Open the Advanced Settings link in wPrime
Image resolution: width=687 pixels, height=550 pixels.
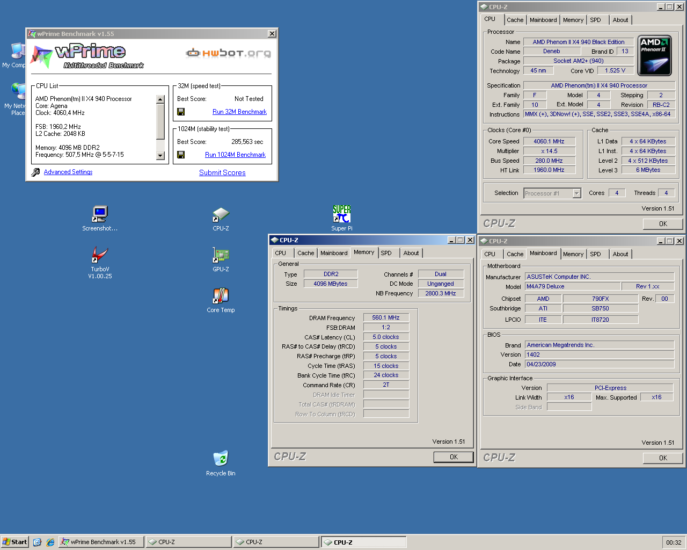tap(68, 172)
